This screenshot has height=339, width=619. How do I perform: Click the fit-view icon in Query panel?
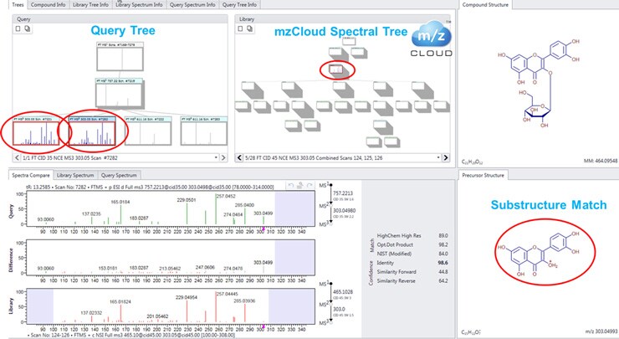coord(18,28)
